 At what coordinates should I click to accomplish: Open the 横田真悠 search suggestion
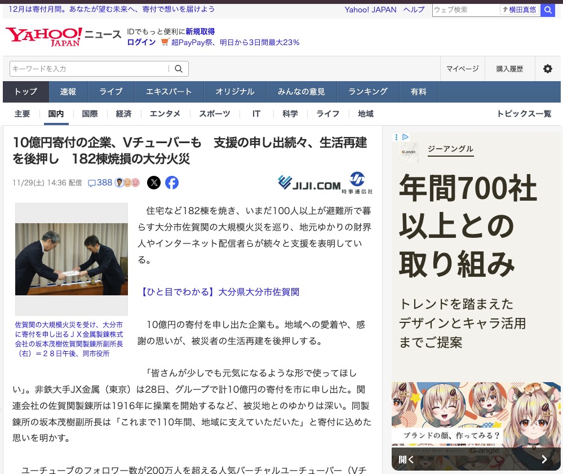(520, 10)
